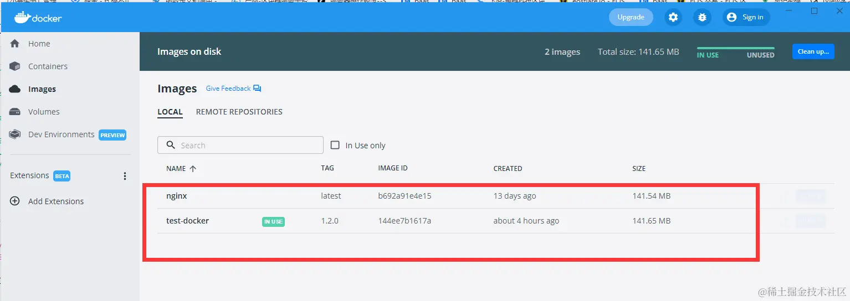
Task: Select Images in the sidebar
Action: point(42,89)
